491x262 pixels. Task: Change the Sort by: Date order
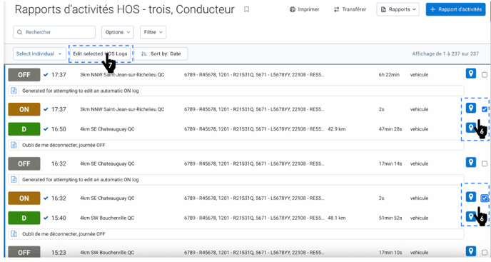(x=161, y=54)
